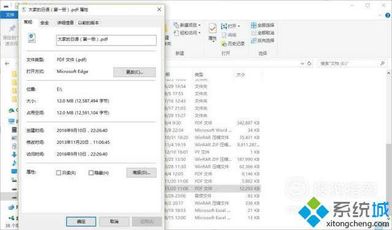This screenshot has width=392, height=230.
Task: Select the PDF 5,882 KB row
Action: pyautogui.click(x=213, y=181)
